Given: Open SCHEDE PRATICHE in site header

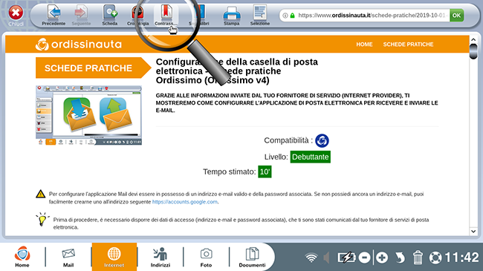Looking at the screenshot, I should 408,45.
